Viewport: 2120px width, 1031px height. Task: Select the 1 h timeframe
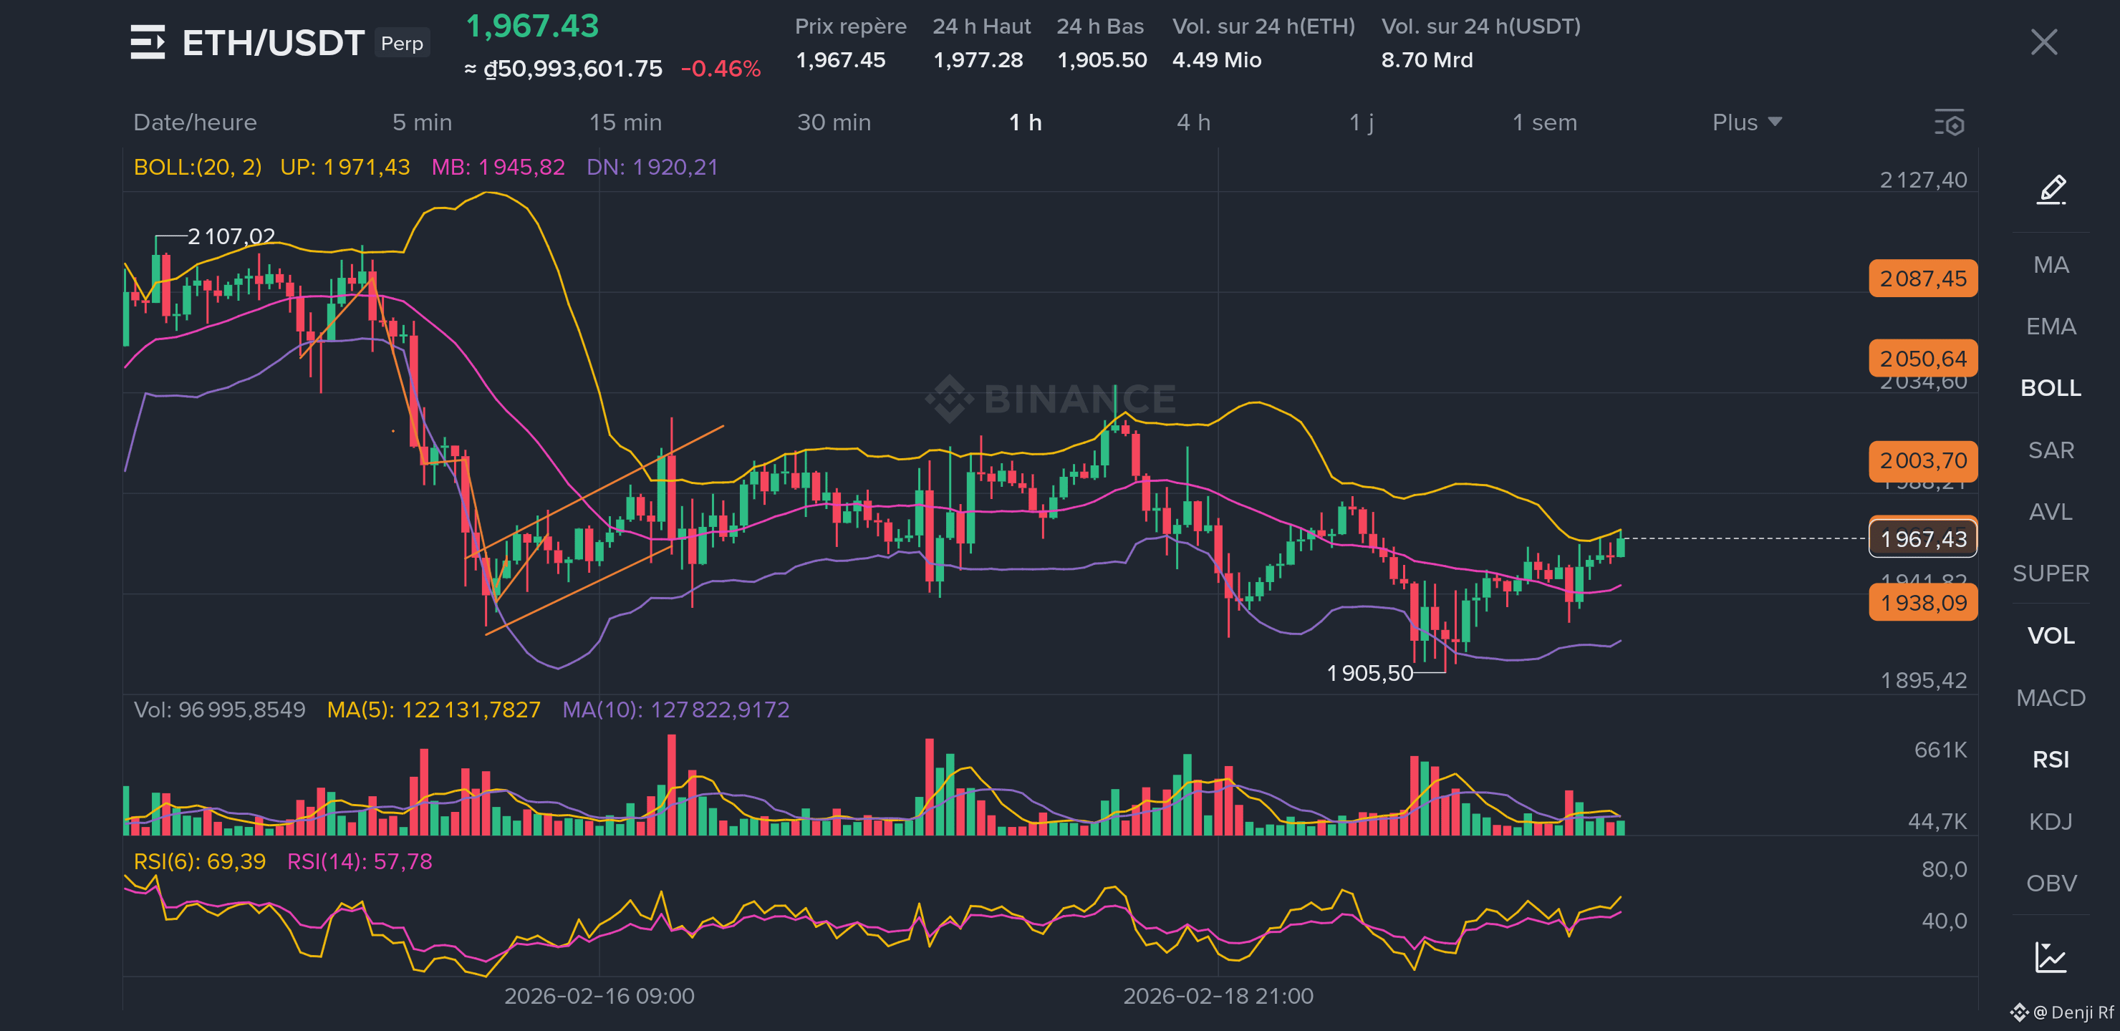tap(1026, 122)
